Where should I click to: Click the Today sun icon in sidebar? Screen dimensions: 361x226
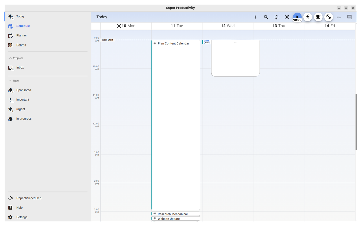[10, 16]
